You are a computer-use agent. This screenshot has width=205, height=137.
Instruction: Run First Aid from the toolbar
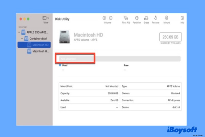[x=126, y=18]
